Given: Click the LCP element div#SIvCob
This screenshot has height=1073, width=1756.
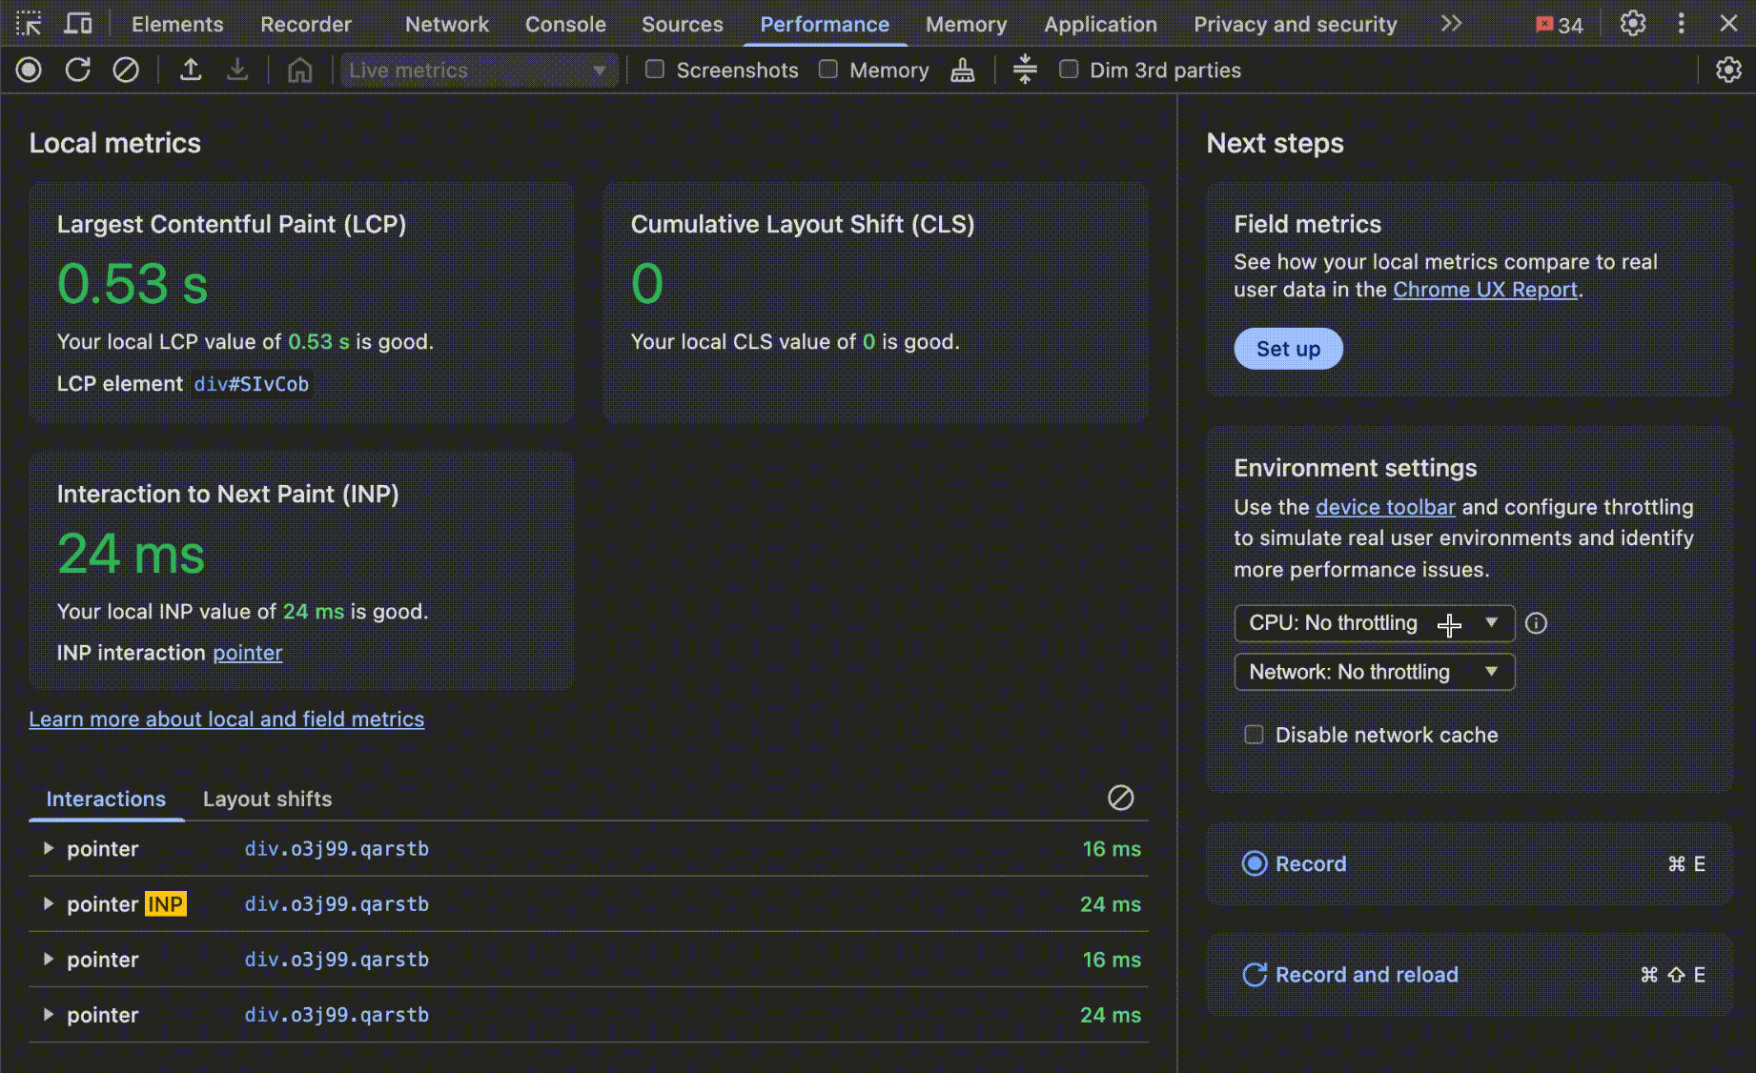Looking at the screenshot, I should pyautogui.click(x=251, y=384).
